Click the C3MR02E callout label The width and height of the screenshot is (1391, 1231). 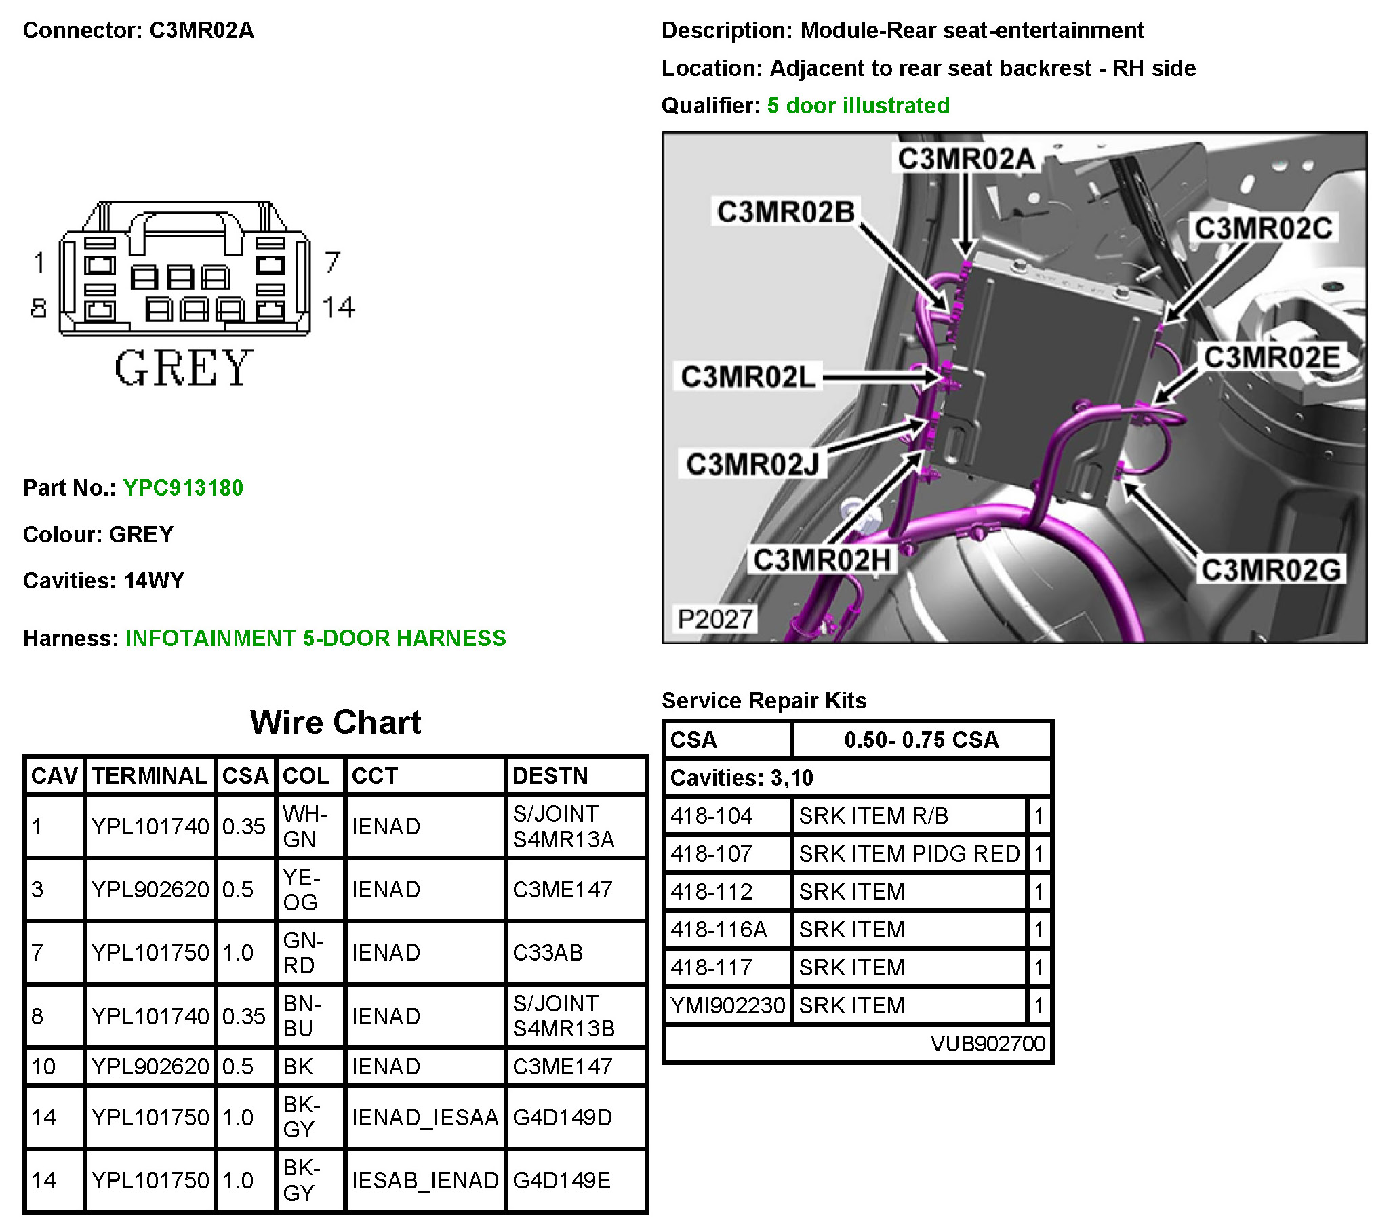[x=1271, y=357]
